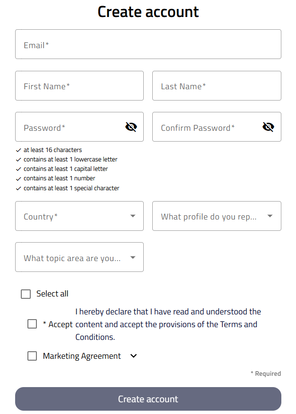Enable the Marketing Agreement checkbox
This screenshot has width=296, height=414.
32,355
